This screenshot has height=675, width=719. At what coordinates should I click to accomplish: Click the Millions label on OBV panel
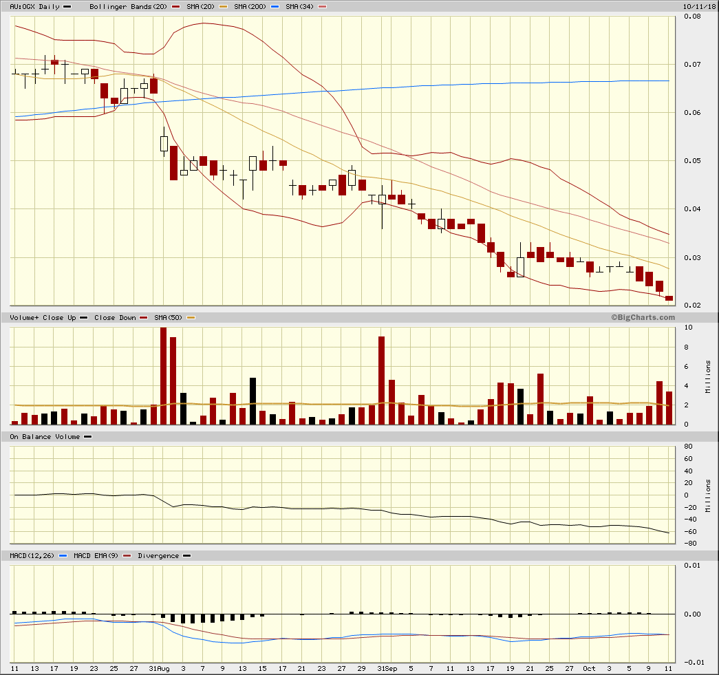[x=708, y=495]
